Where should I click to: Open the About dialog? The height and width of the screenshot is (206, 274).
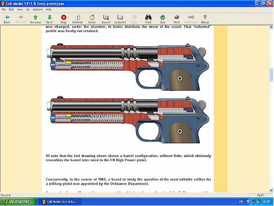pyautogui.click(x=205, y=19)
